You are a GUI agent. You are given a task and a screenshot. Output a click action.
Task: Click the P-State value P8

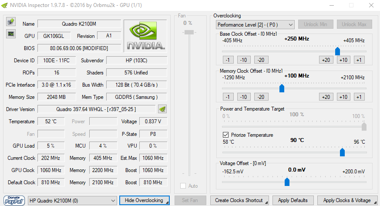[153, 134]
